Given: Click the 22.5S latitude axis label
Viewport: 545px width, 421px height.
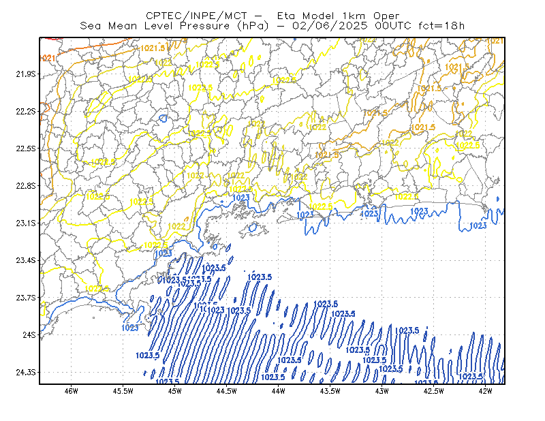Looking at the screenshot, I should coord(25,149).
